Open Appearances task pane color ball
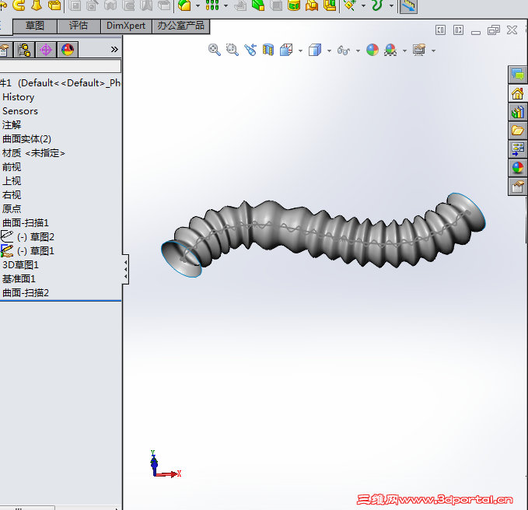Viewport: 528px width, 510px height. [518, 168]
